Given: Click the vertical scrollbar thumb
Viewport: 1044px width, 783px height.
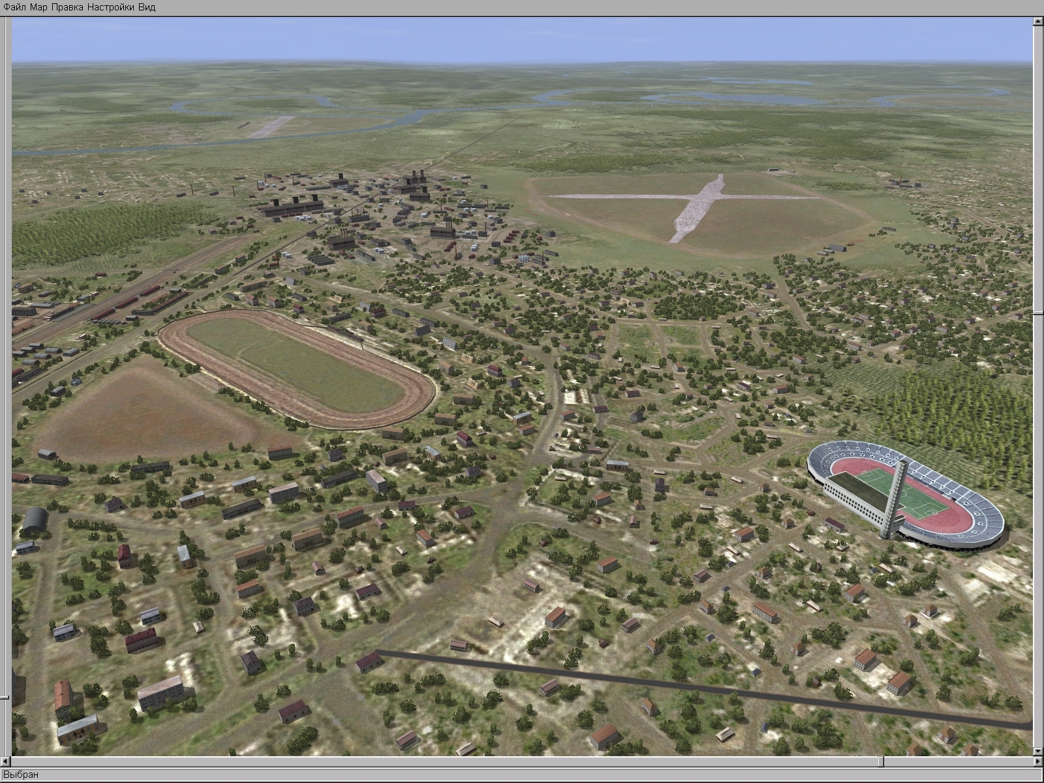Looking at the screenshot, I should pyautogui.click(x=1038, y=314).
